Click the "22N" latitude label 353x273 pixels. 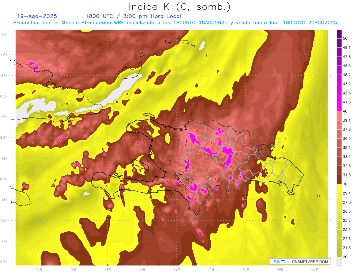[4, 34]
